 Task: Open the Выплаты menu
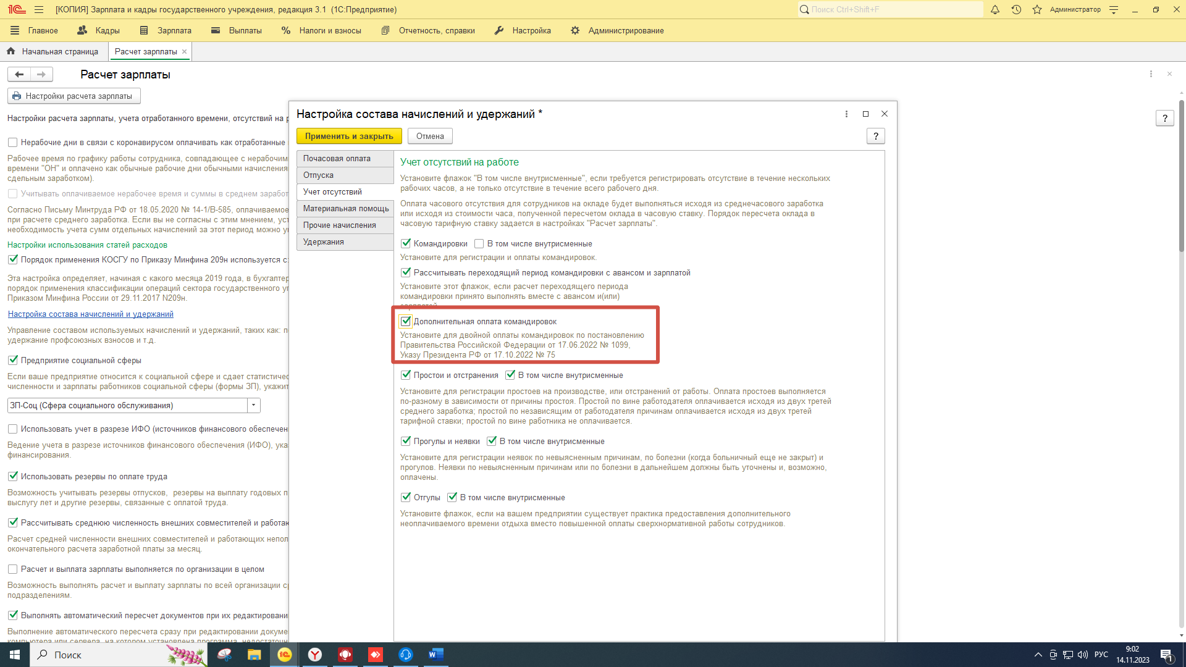[x=237, y=30]
